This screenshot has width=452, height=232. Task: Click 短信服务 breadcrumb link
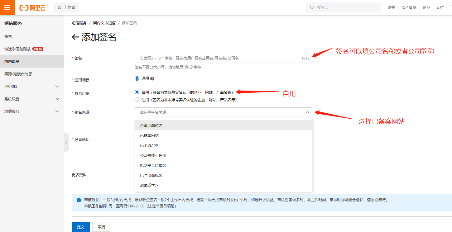[79, 23]
